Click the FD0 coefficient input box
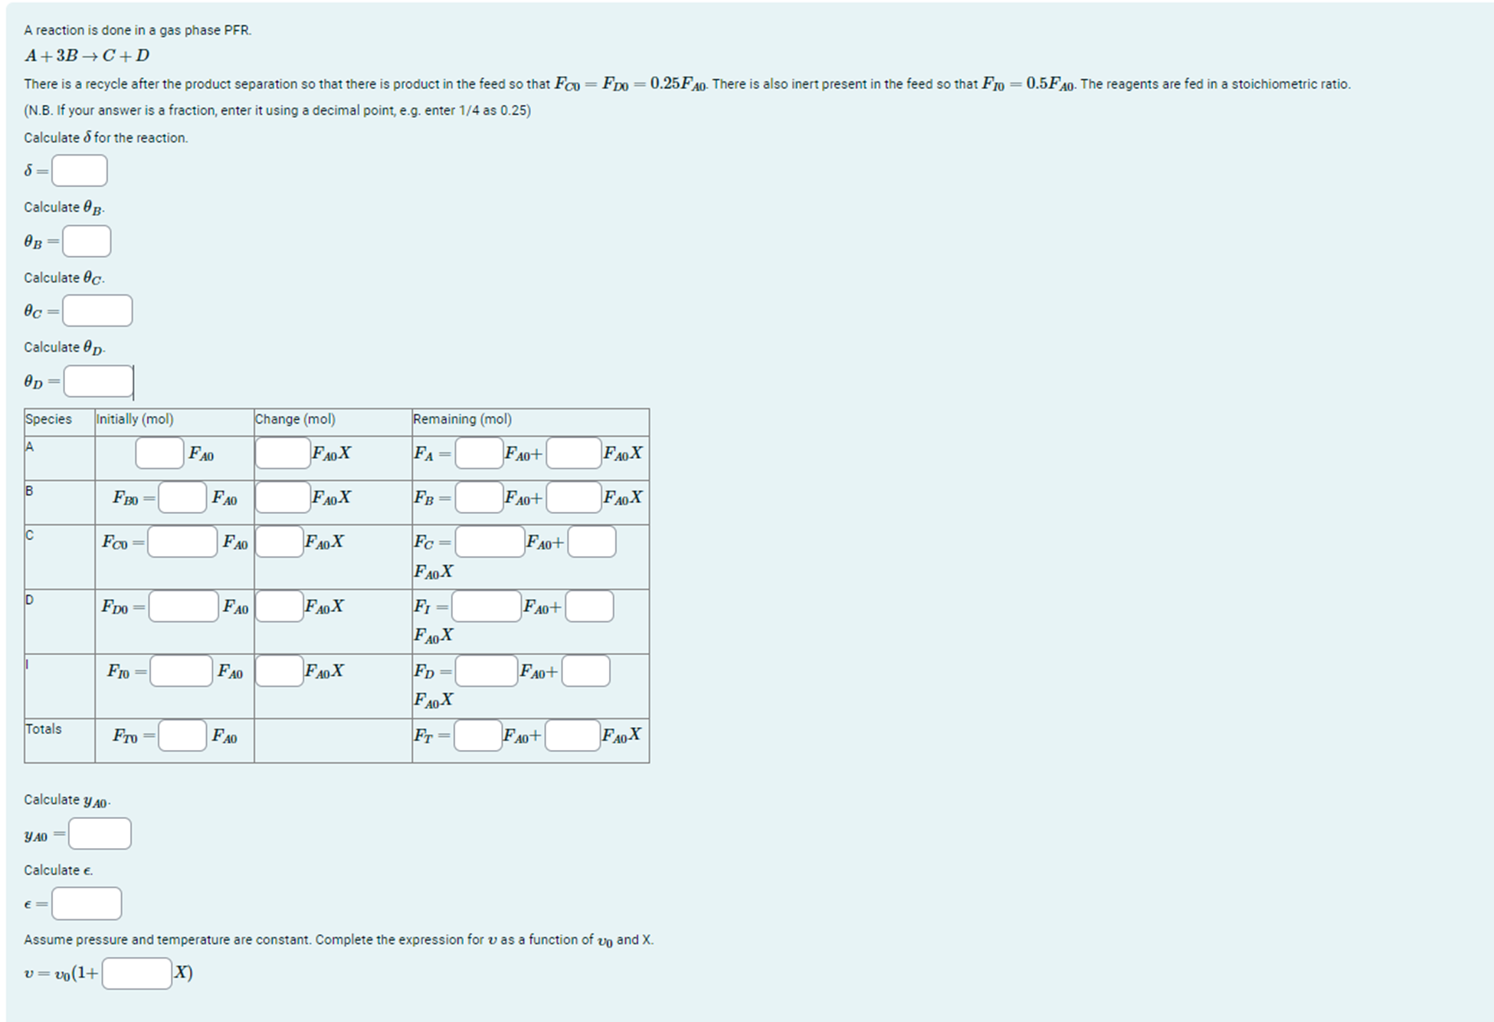 point(183,606)
